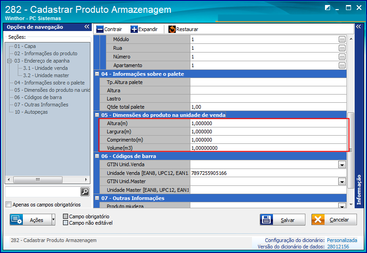Click the Ações list-gear icon
The width and height of the screenshot is (367, 253).
coord(16,220)
